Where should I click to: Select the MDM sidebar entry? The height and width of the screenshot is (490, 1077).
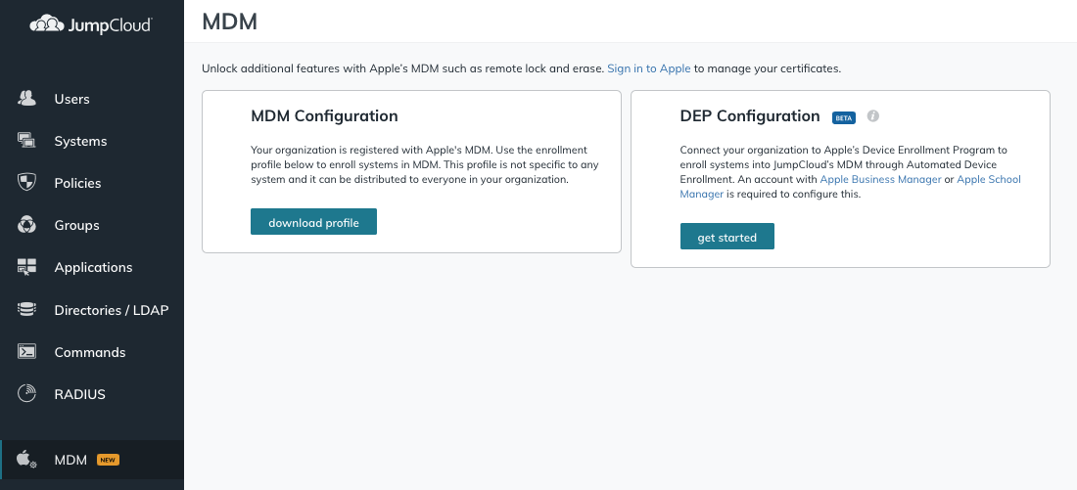coord(92,460)
